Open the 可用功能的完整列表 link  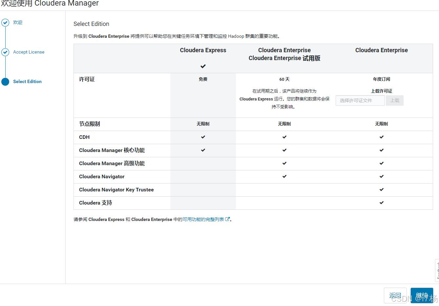[x=204, y=219]
